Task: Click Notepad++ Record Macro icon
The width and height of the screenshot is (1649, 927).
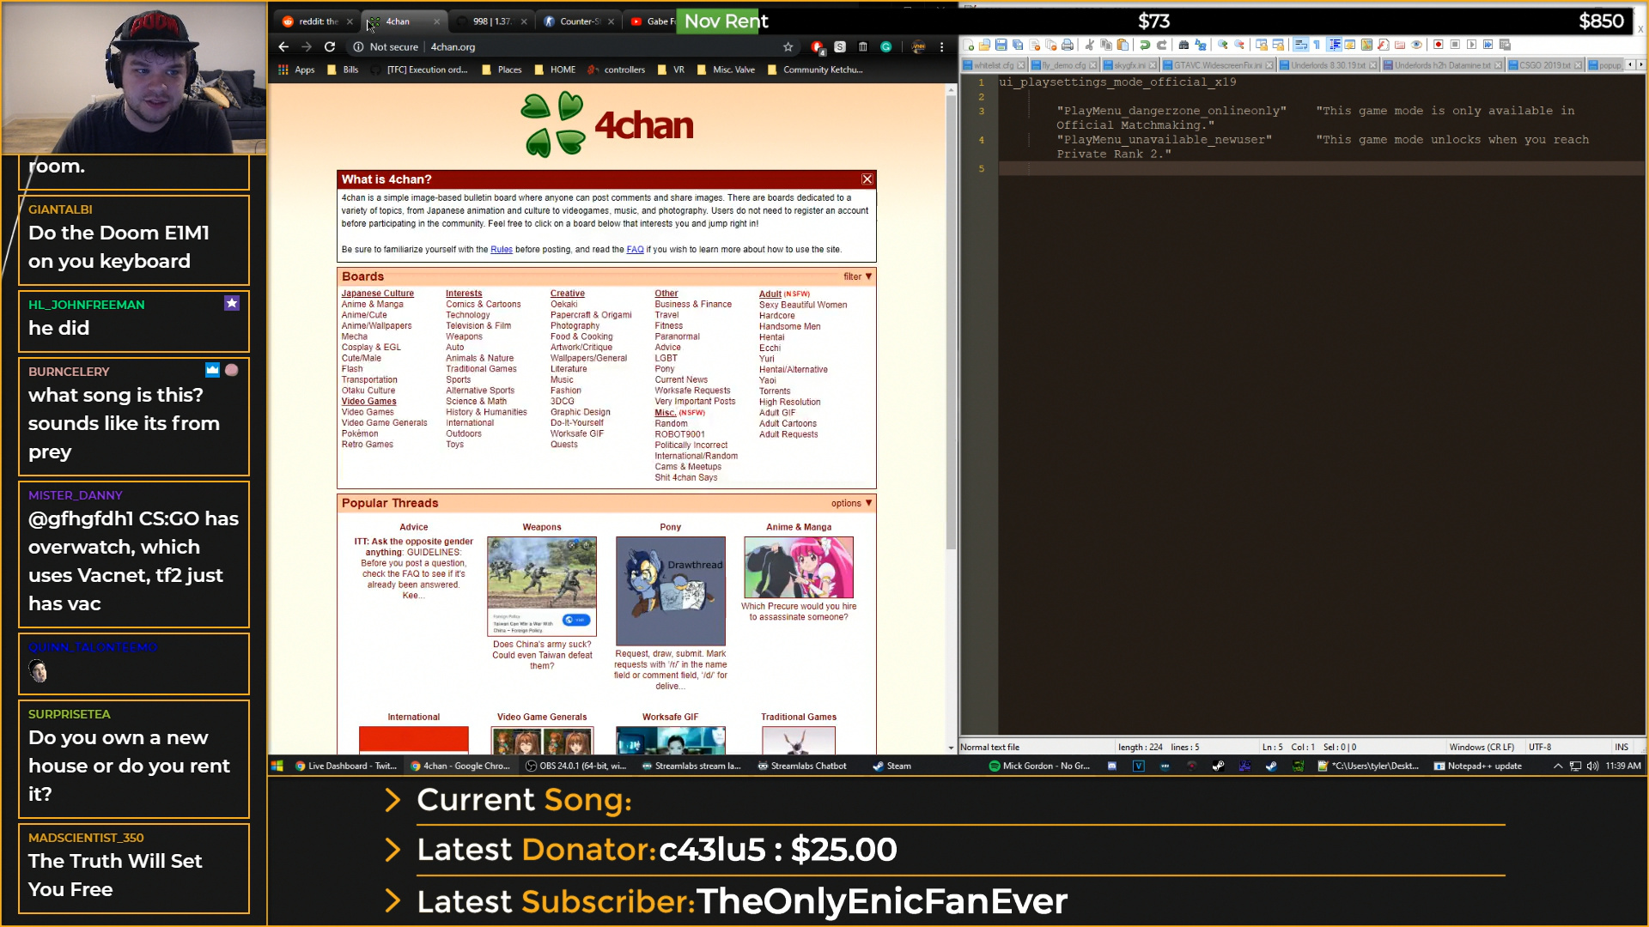Action: click(x=1439, y=45)
